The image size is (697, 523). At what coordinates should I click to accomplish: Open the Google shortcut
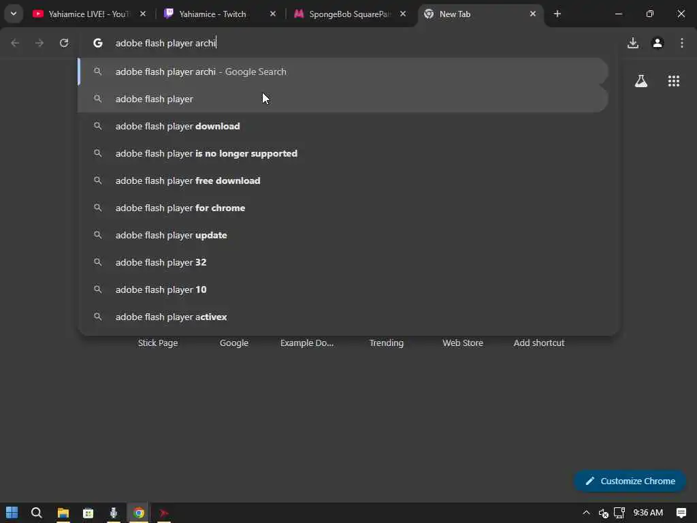pyautogui.click(x=234, y=343)
